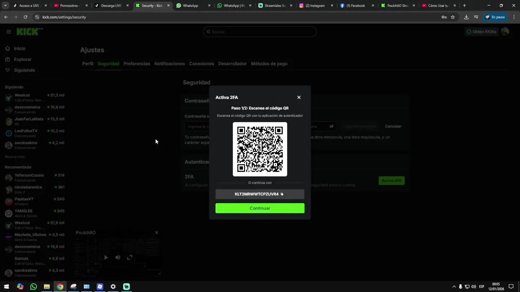Open the Windows notification center
Viewport: 520px width, 292px height.
(511, 286)
